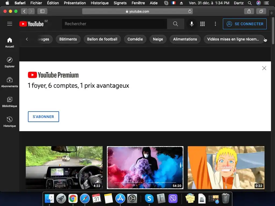This screenshot has width=275, height=206.
Task: Show all tabs overview in Safari
Action: (x=261, y=11)
